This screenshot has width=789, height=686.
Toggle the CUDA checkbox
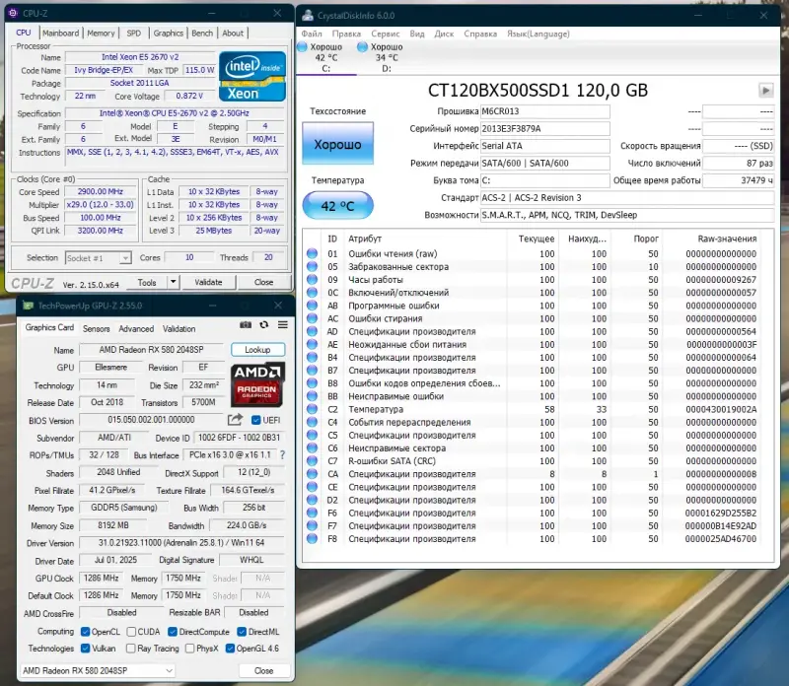click(130, 632)
